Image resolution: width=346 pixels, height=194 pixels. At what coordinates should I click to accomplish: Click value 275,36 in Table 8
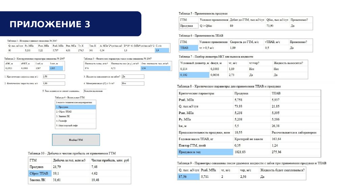tap(276, 152)
